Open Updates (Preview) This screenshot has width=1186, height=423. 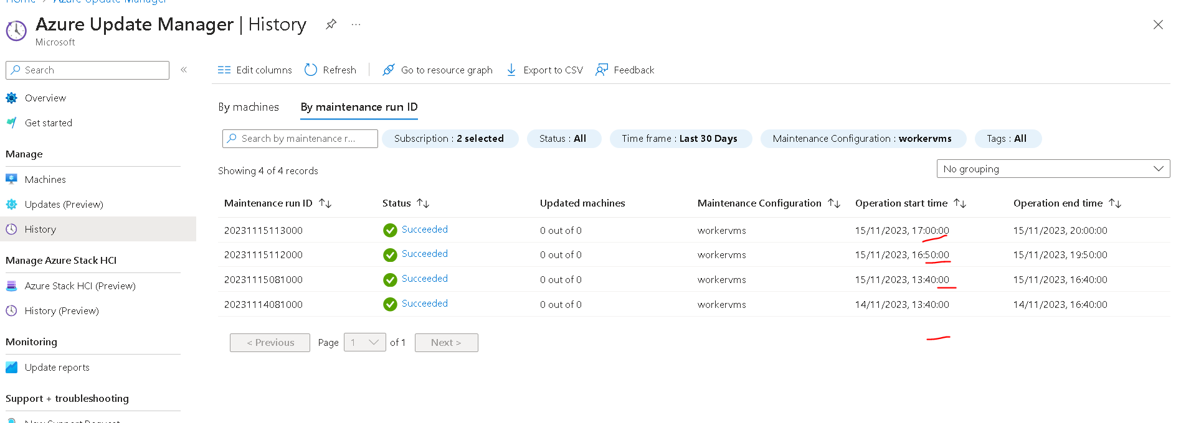tap(64, 205)
